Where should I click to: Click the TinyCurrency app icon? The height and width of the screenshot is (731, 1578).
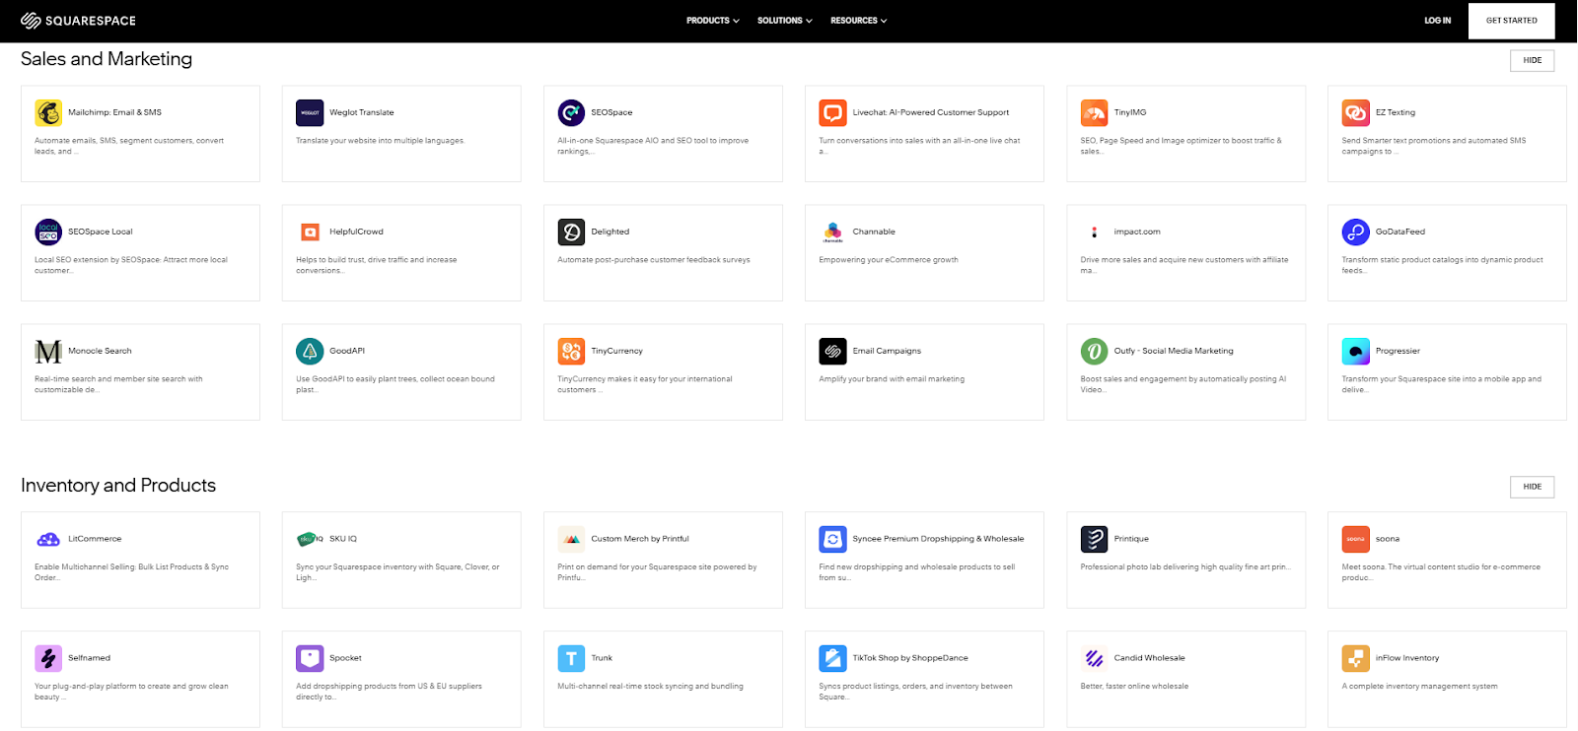click(x=571, y=352)
